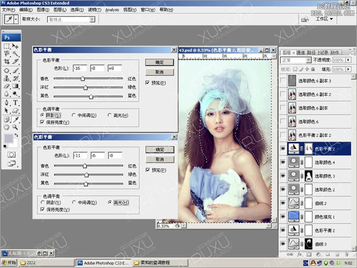Select the Hand tool
This screenshot has width=357, height=268.
7,127
